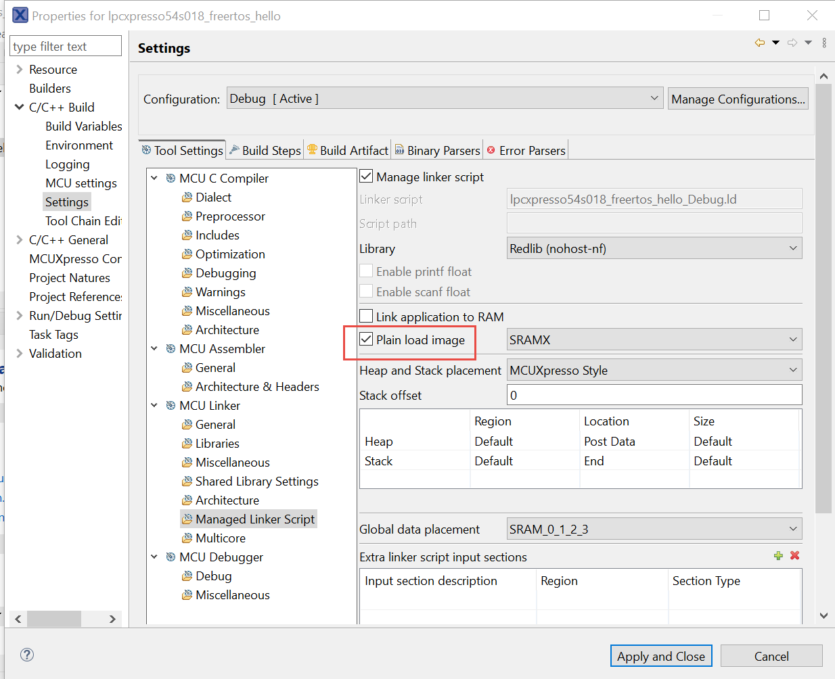Click the Build Artifact trophy icon
Viewport: 835px width, 679px height.
click(312, 149)
